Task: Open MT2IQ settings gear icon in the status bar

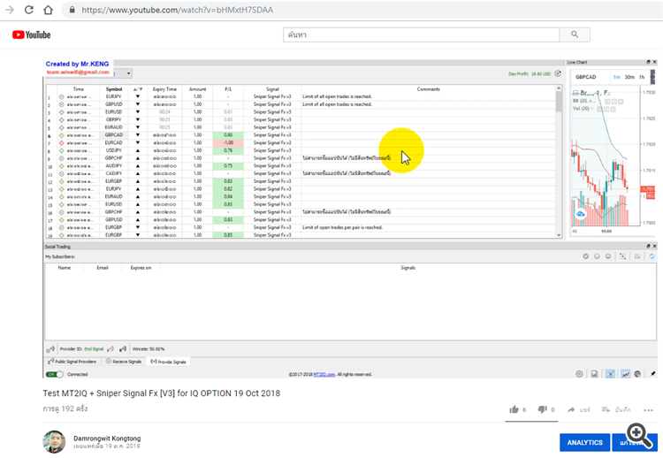Action: [x=579, y=374]
